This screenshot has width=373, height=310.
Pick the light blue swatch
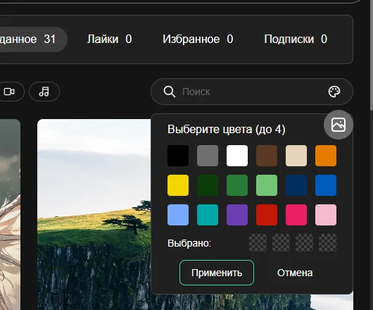[x=178, y=215]
